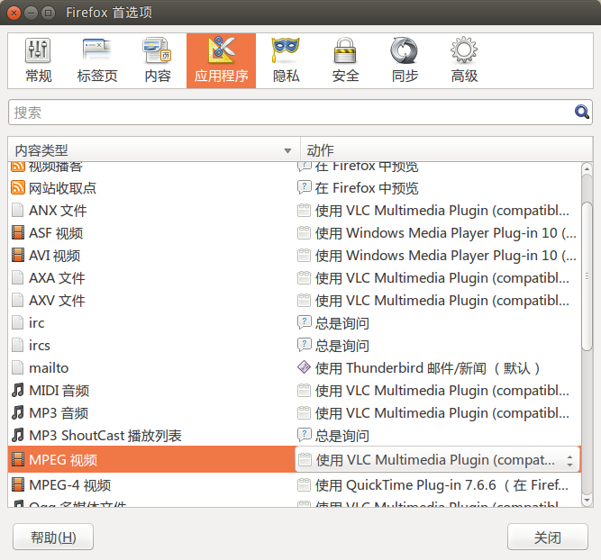The height and width of the screenshot is (560, 601).
Task: Open the MPEG 视频 action dropdown
Action: point(437,459)
